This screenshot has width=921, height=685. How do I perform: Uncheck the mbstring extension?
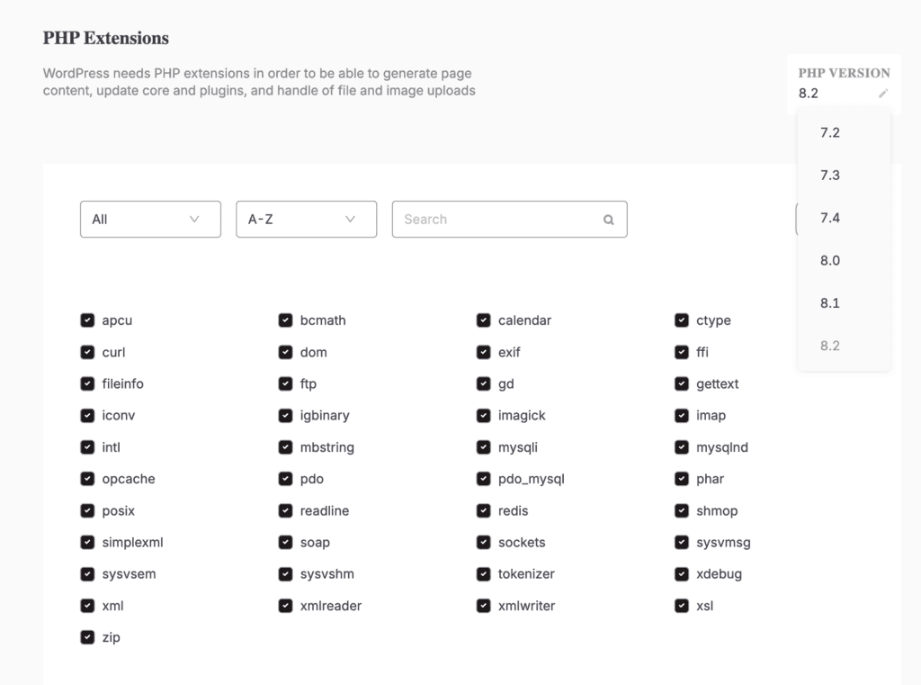[x=285, y=446]
